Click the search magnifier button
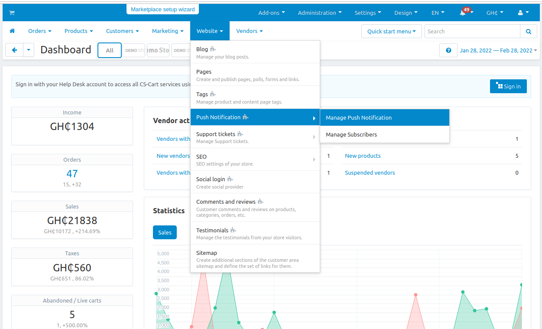Viewport: 542px width, 329px height. pyautogui.click(x=528, y=31)
